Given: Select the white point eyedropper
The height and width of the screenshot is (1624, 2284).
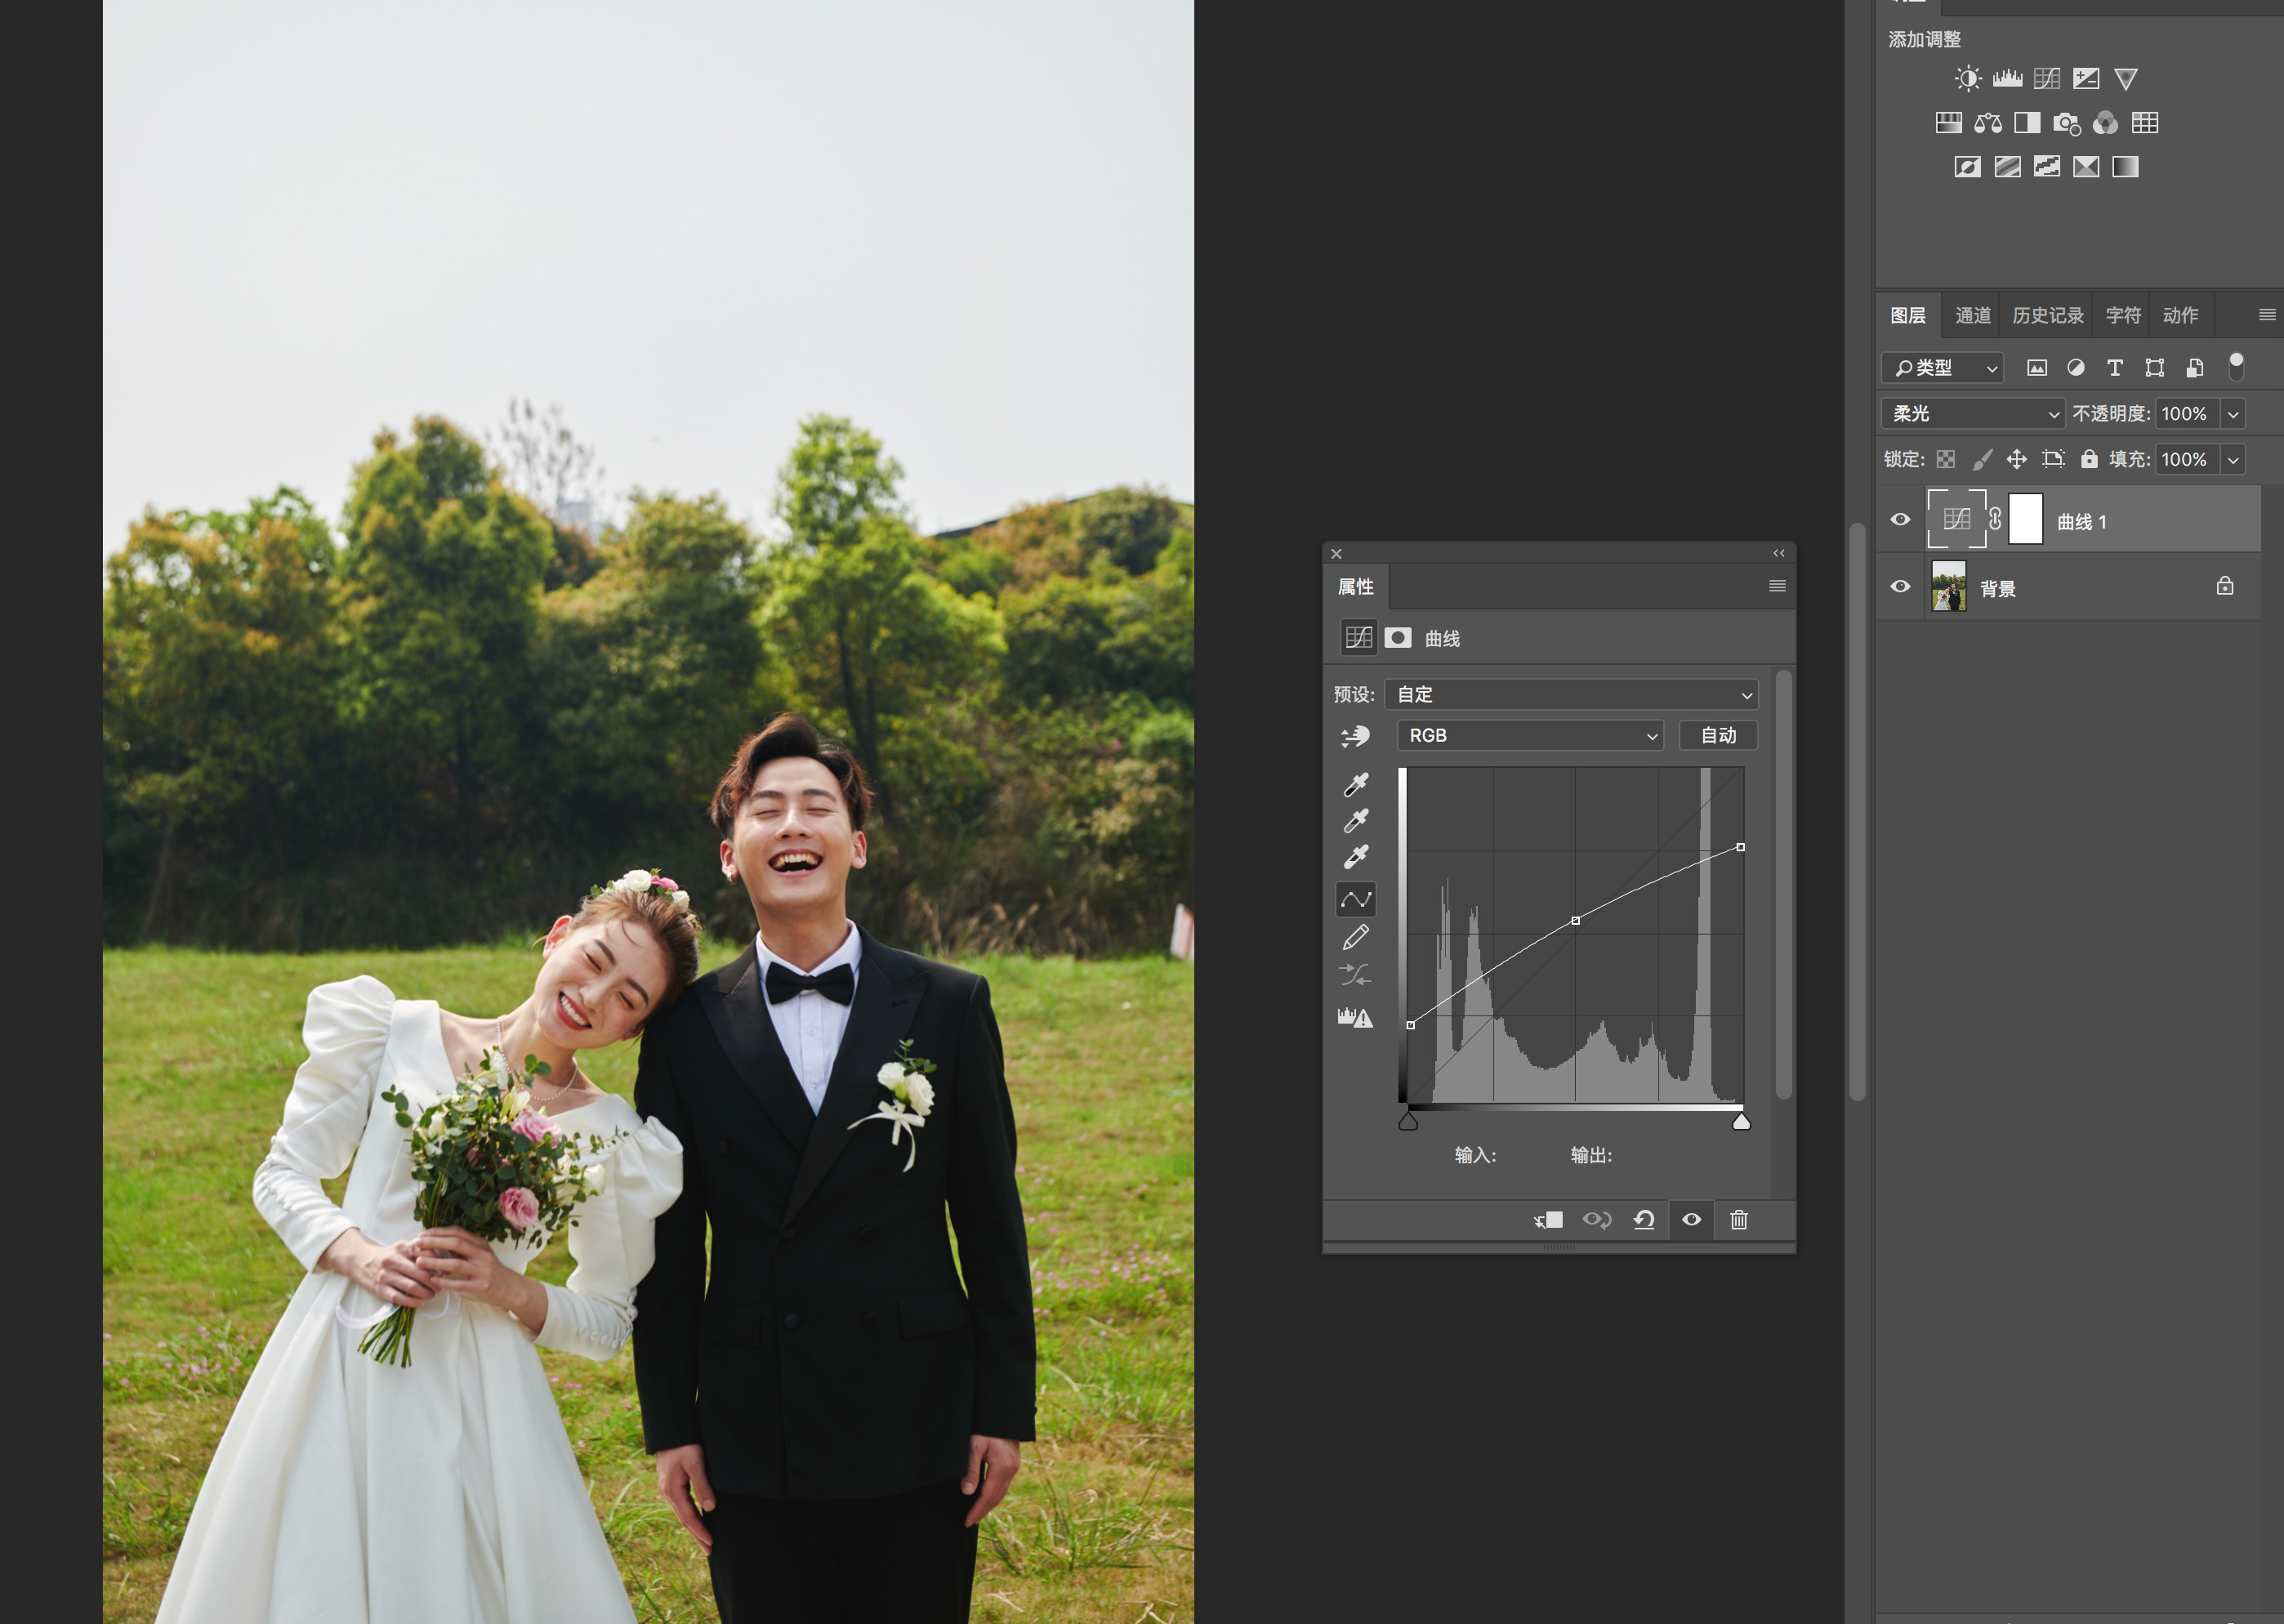Looking at the screenshot, I should [1355, 857].
